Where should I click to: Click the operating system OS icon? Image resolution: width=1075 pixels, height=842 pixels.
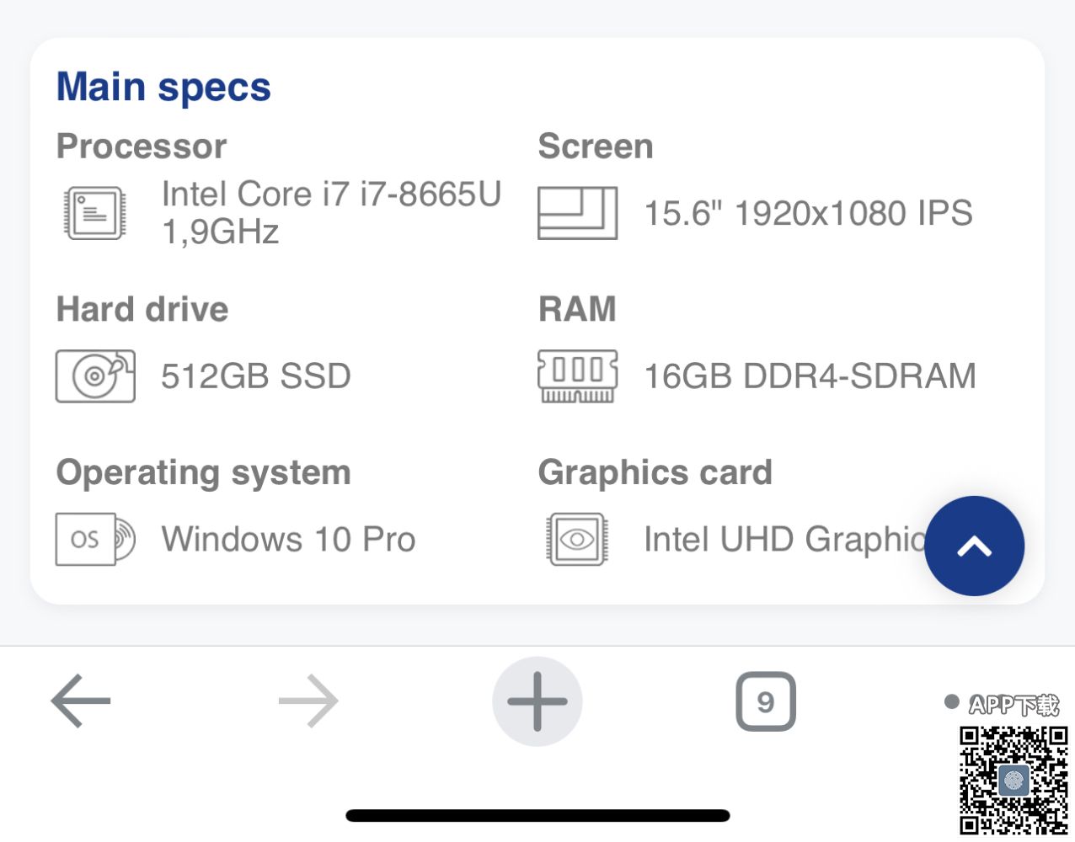(95, 539)
